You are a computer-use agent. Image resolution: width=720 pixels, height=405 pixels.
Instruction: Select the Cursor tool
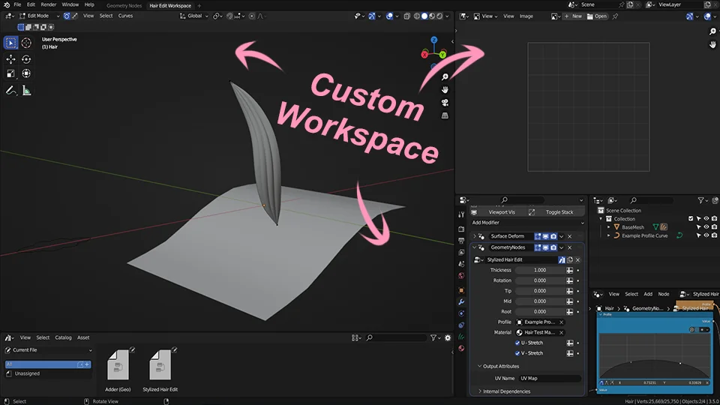tap(26, 43)
